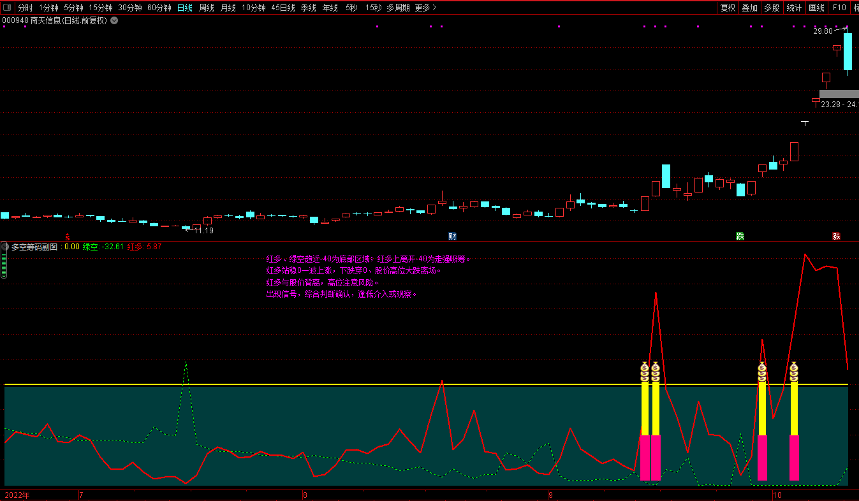
Task: Click the tall cyan candlestick at the peak
Action: click(848, 51)
